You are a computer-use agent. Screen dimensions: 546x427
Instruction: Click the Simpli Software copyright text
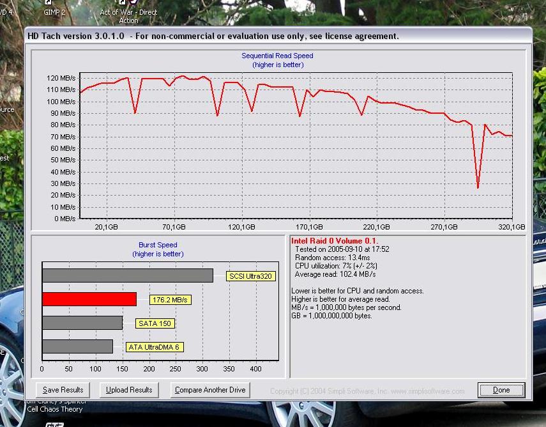[x=367, y=391]
